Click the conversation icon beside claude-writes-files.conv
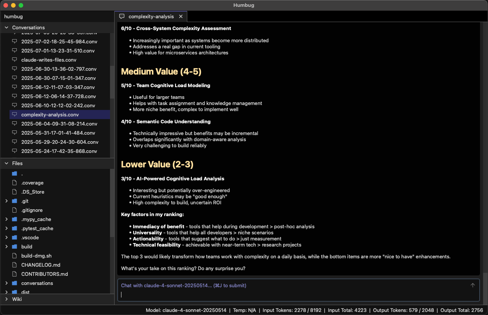 (14, 60)
